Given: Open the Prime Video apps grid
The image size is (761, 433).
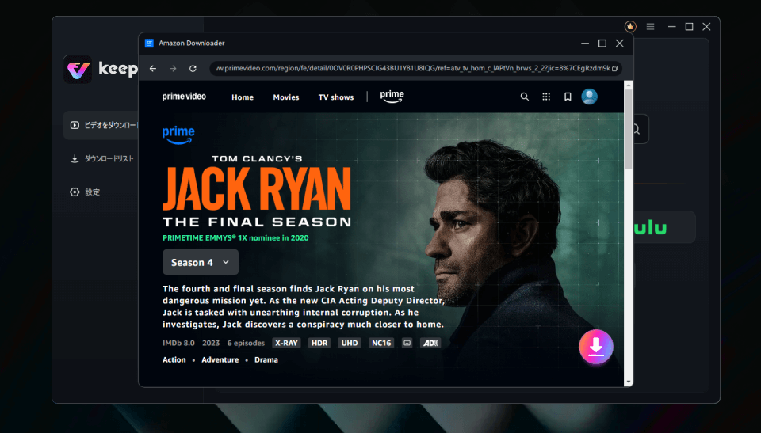Looking at the screenshot, I should pos(546,97).
